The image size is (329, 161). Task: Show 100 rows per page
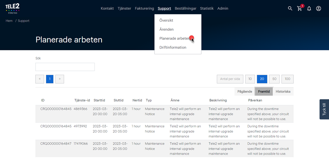click(x=287, y=79)
